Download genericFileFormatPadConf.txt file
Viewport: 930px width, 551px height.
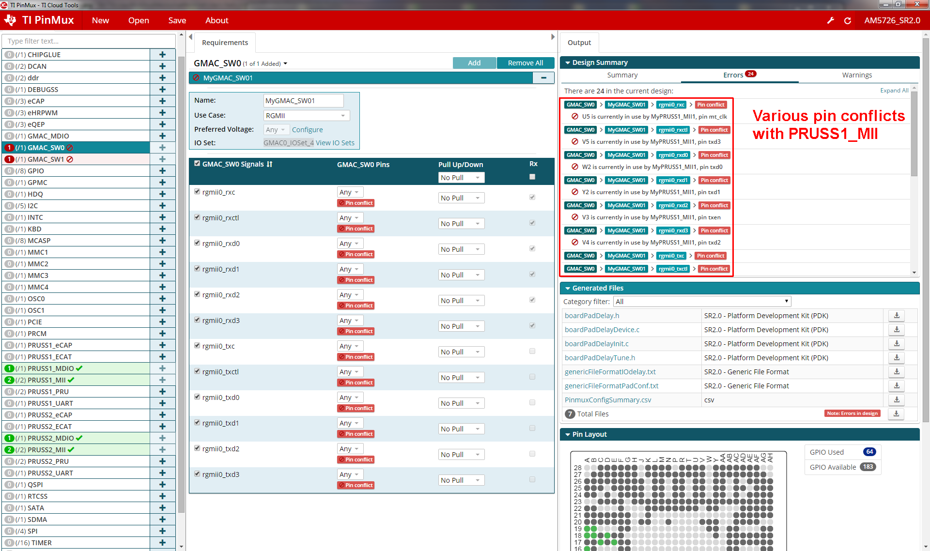896,386
